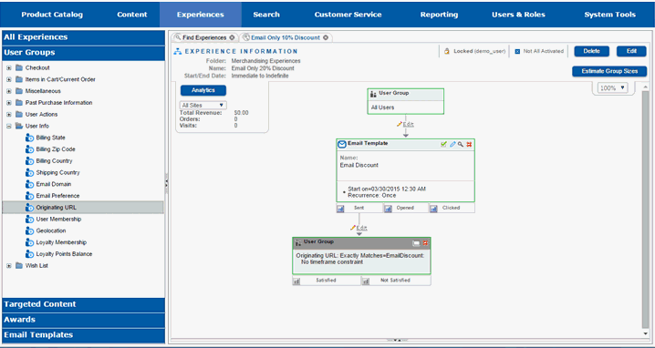Click the Loyalty Points Balance icon
The height and width of the screenshot is (348, 655).
click(x=29, y=254)
